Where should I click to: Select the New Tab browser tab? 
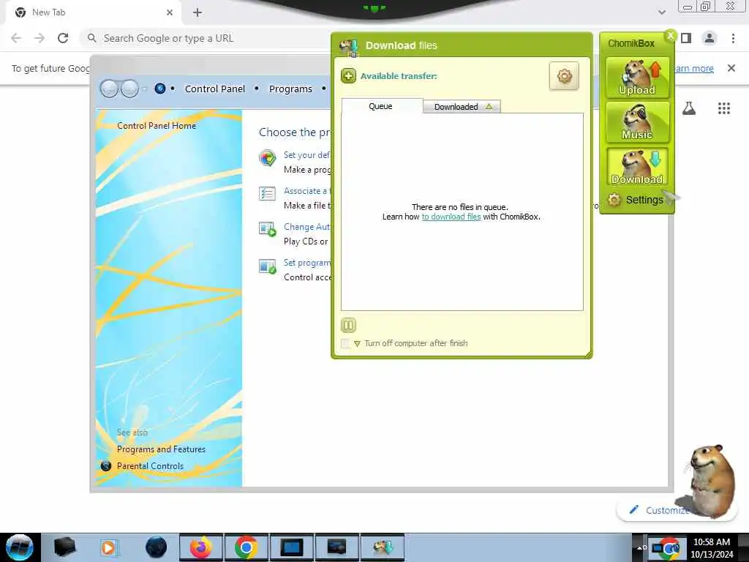pos(93,12)
